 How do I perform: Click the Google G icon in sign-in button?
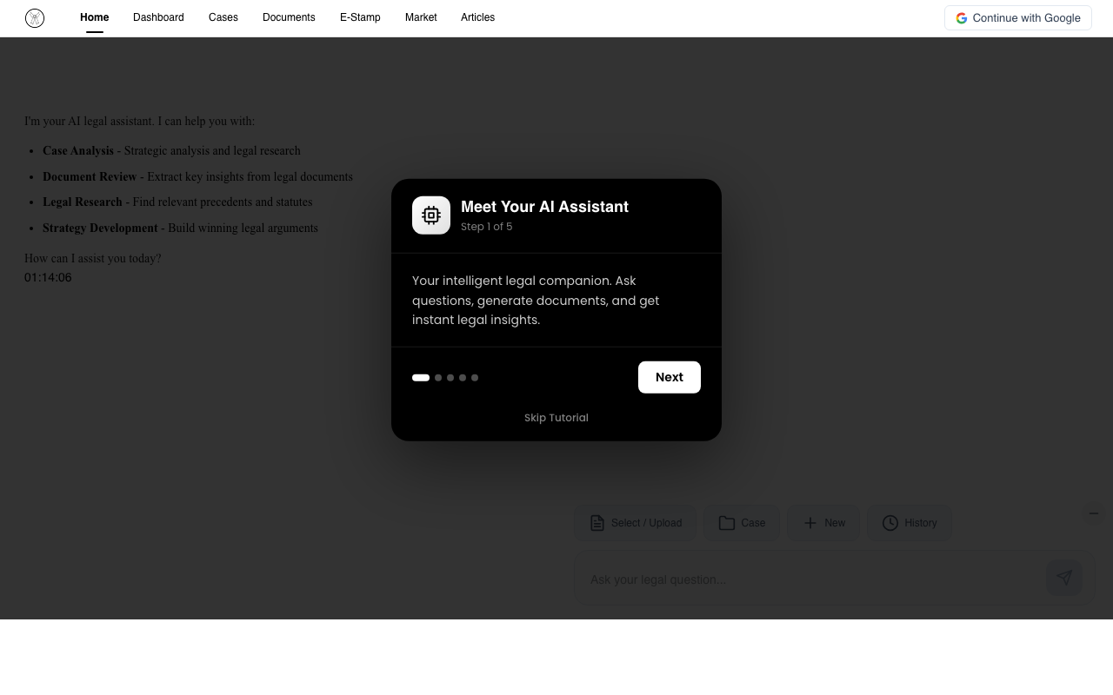tap(962, 17)
